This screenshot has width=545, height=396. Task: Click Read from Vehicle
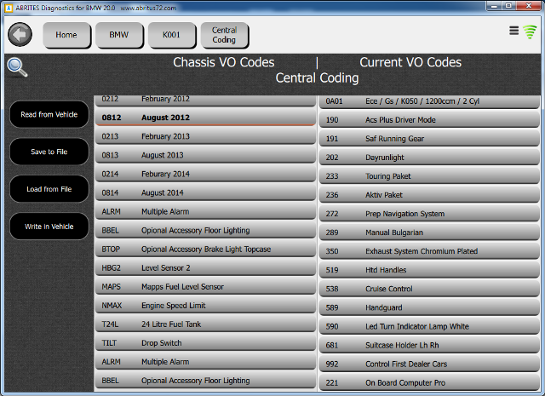click(49, 114)
